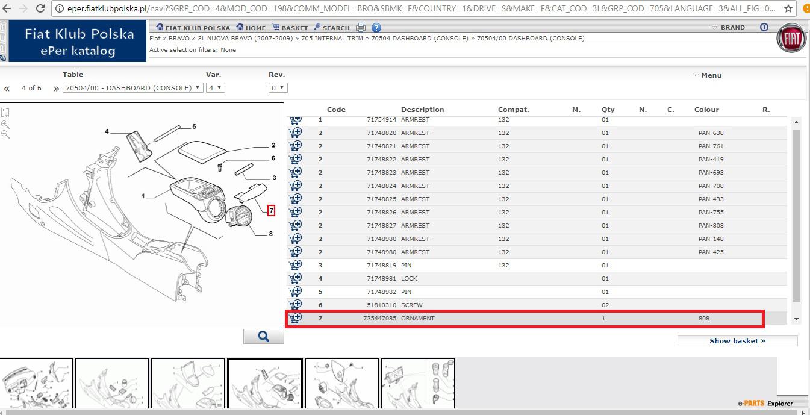810x415 pixels.
Task: Open the 70504 DASHBOARD (CONSOLE) breadcrumb
Action: point(420,38)
